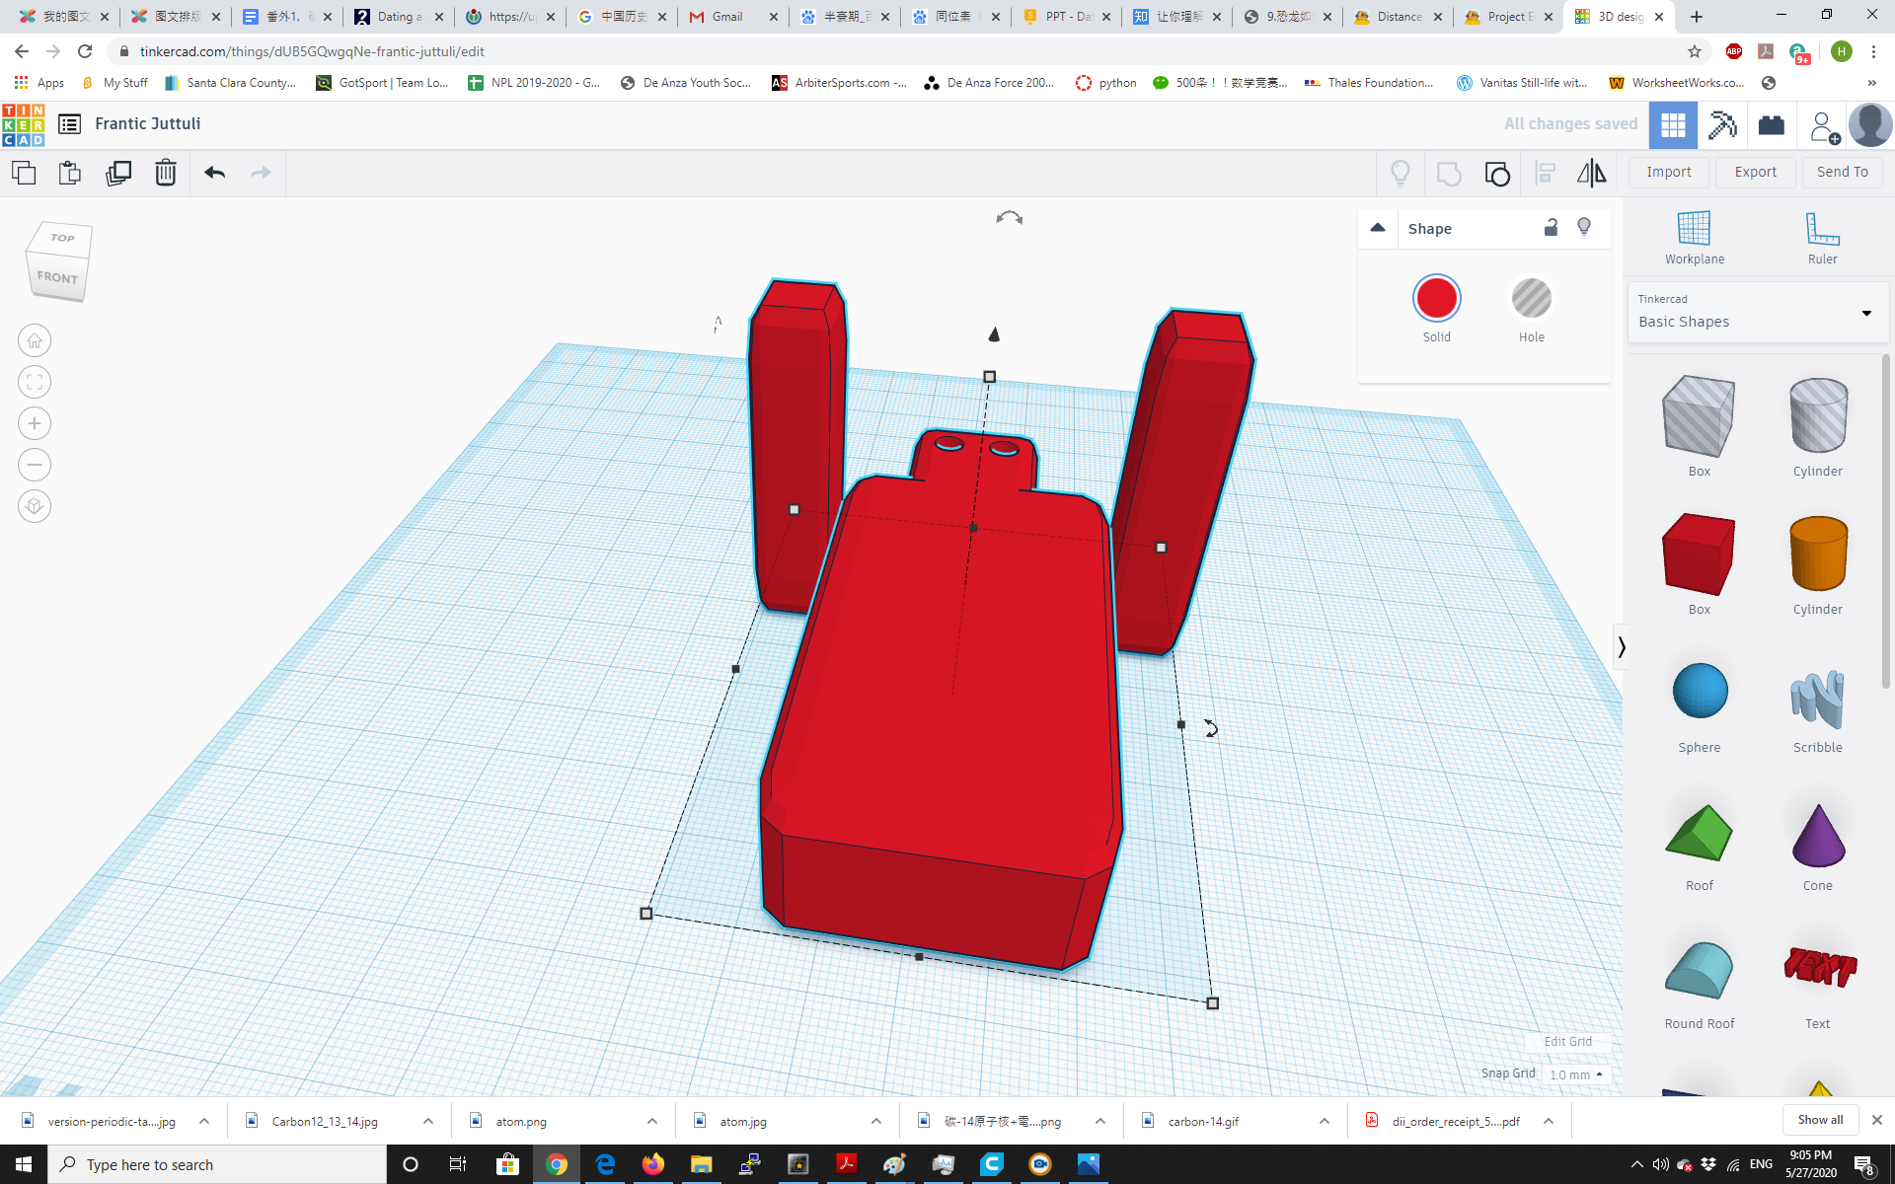Screen dimensions: 1895x1184
Task: Select the Ruler tool
Action: pyautogui.click(x=1822, y=238)
